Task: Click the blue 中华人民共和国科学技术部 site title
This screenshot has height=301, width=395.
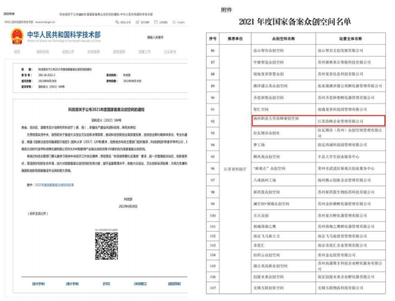Action: pyautogui.click(x=64, y=34)
